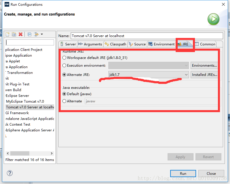Click the alternate javaw executable field

(151, 101)
